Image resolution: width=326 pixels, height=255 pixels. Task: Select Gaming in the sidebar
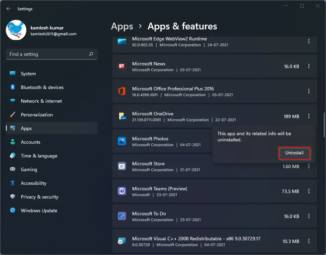pos(52,169)
